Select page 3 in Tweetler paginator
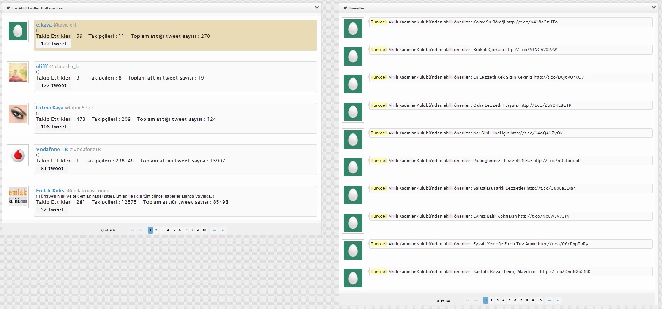The height and width of the screenshot is (309, 662). pyautogui.click(x=498, y=300)
